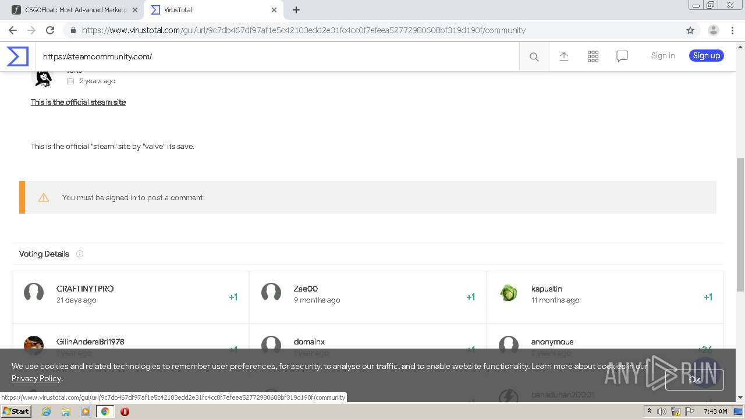Bookmark this page with star icon

(x=690, y=30)
